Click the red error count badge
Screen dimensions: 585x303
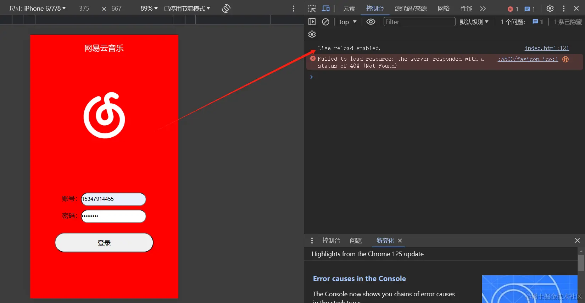pyautogui.click(x=513, y=9)
